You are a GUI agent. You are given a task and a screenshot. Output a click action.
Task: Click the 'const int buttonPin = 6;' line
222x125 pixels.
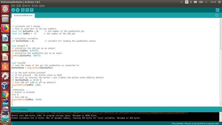[x=25, y=31]
